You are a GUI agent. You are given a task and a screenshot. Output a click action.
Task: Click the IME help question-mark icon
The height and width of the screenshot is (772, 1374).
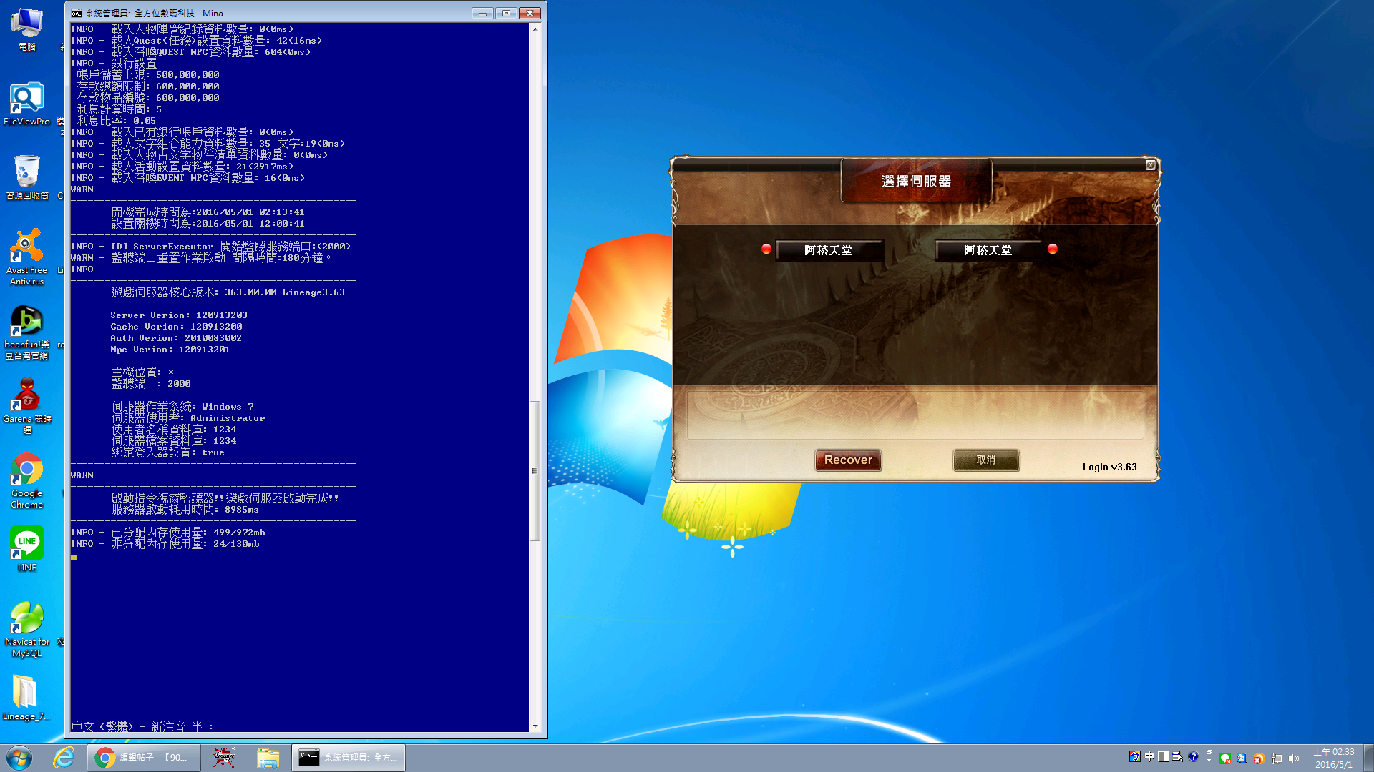click(x=1193, y=756)
